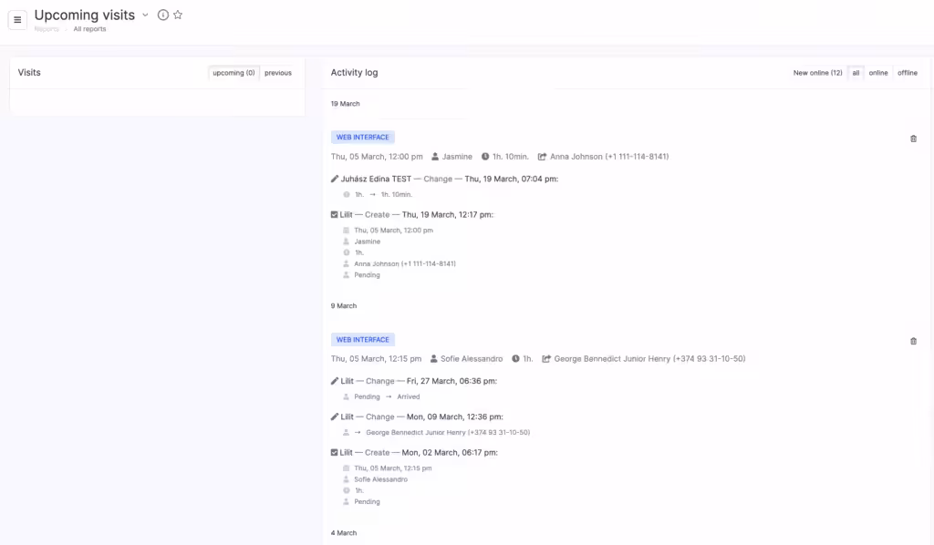
Task: Click the first WEB INTERFACE badge
Action: tap(362, 138)
